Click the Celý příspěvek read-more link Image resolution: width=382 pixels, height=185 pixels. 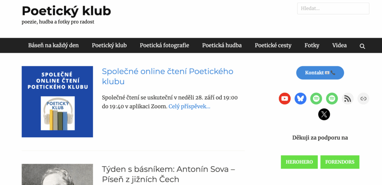(x=189, y=107)
